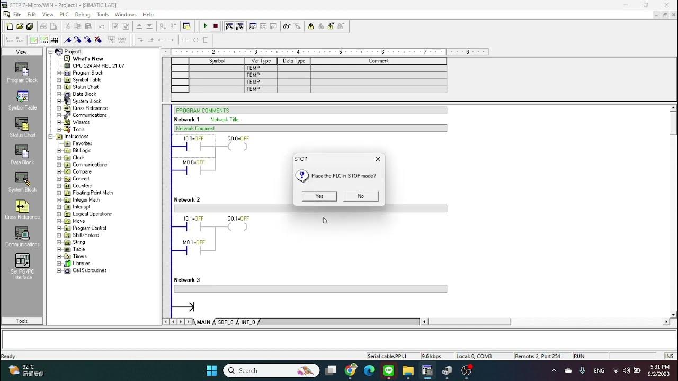Image resolution: width=678 pixels, height=381 pixels.
Task: Click the Toggle Bookmark flag icon
Action: tap(68, 40)
